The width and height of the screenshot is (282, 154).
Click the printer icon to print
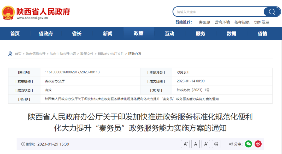pyautogui.click(x=216, y=144)
